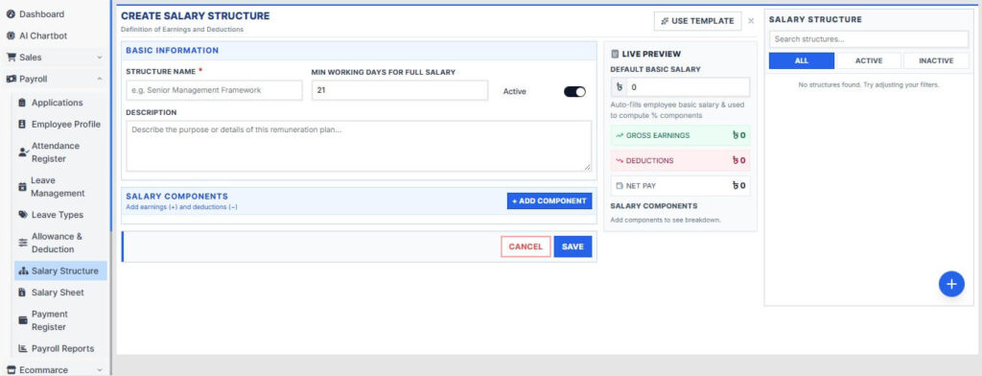Click the USE TEMPLATE button
Image resolution: width=982 pixels, height=376 pixels.
coord(698,21)
